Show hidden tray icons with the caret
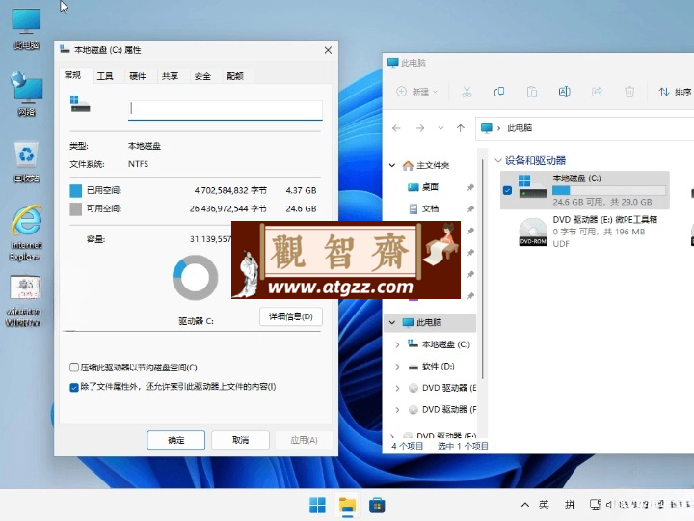Screen dimensions: 694x521 (x=525, y=505)
